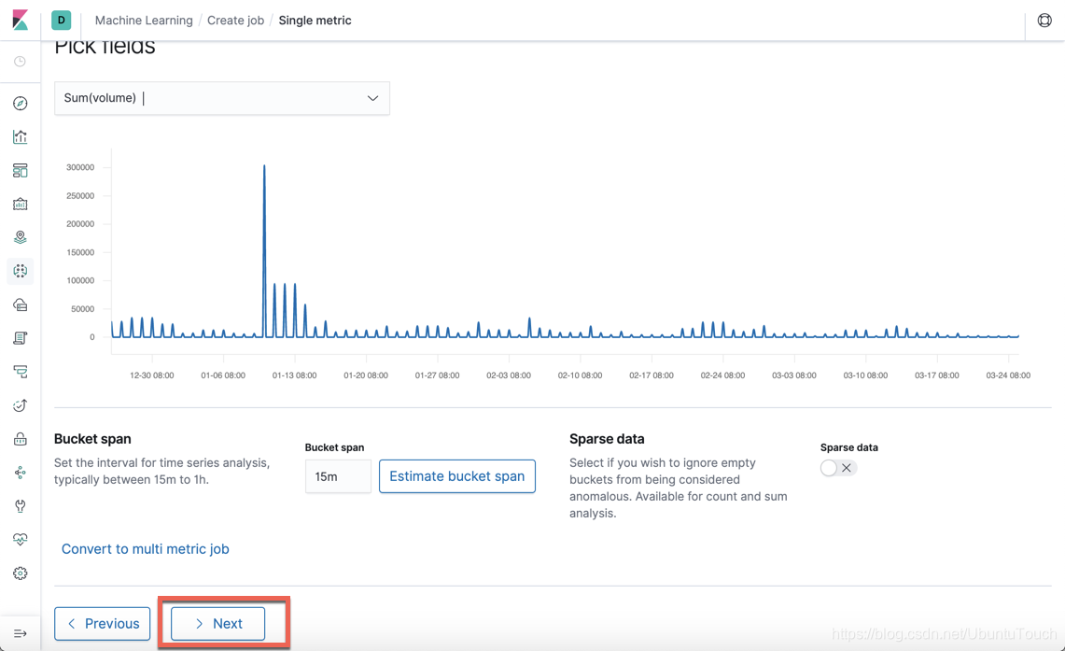Click Convert to multi metric job
1065x651 pixels.
pos(146,549)
